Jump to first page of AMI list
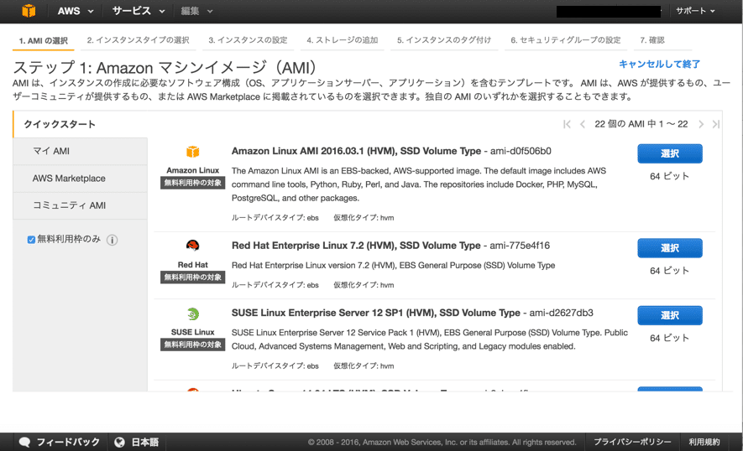The height and width of the screenshot is (451, 743). [x=567, y=124]
